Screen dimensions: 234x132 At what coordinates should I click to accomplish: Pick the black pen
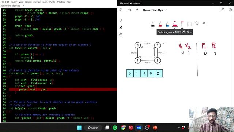tap(153, 24)
